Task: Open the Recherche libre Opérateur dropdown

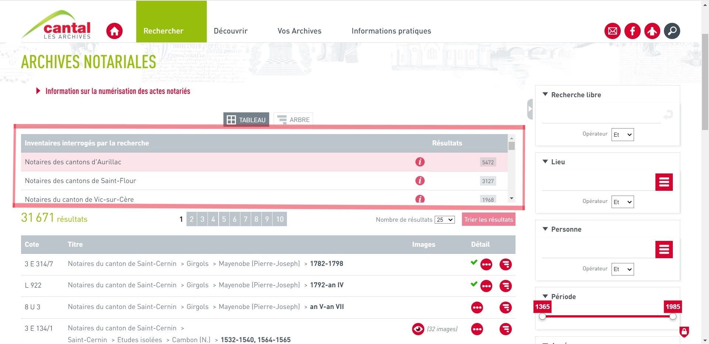Action: pos(622,135)
